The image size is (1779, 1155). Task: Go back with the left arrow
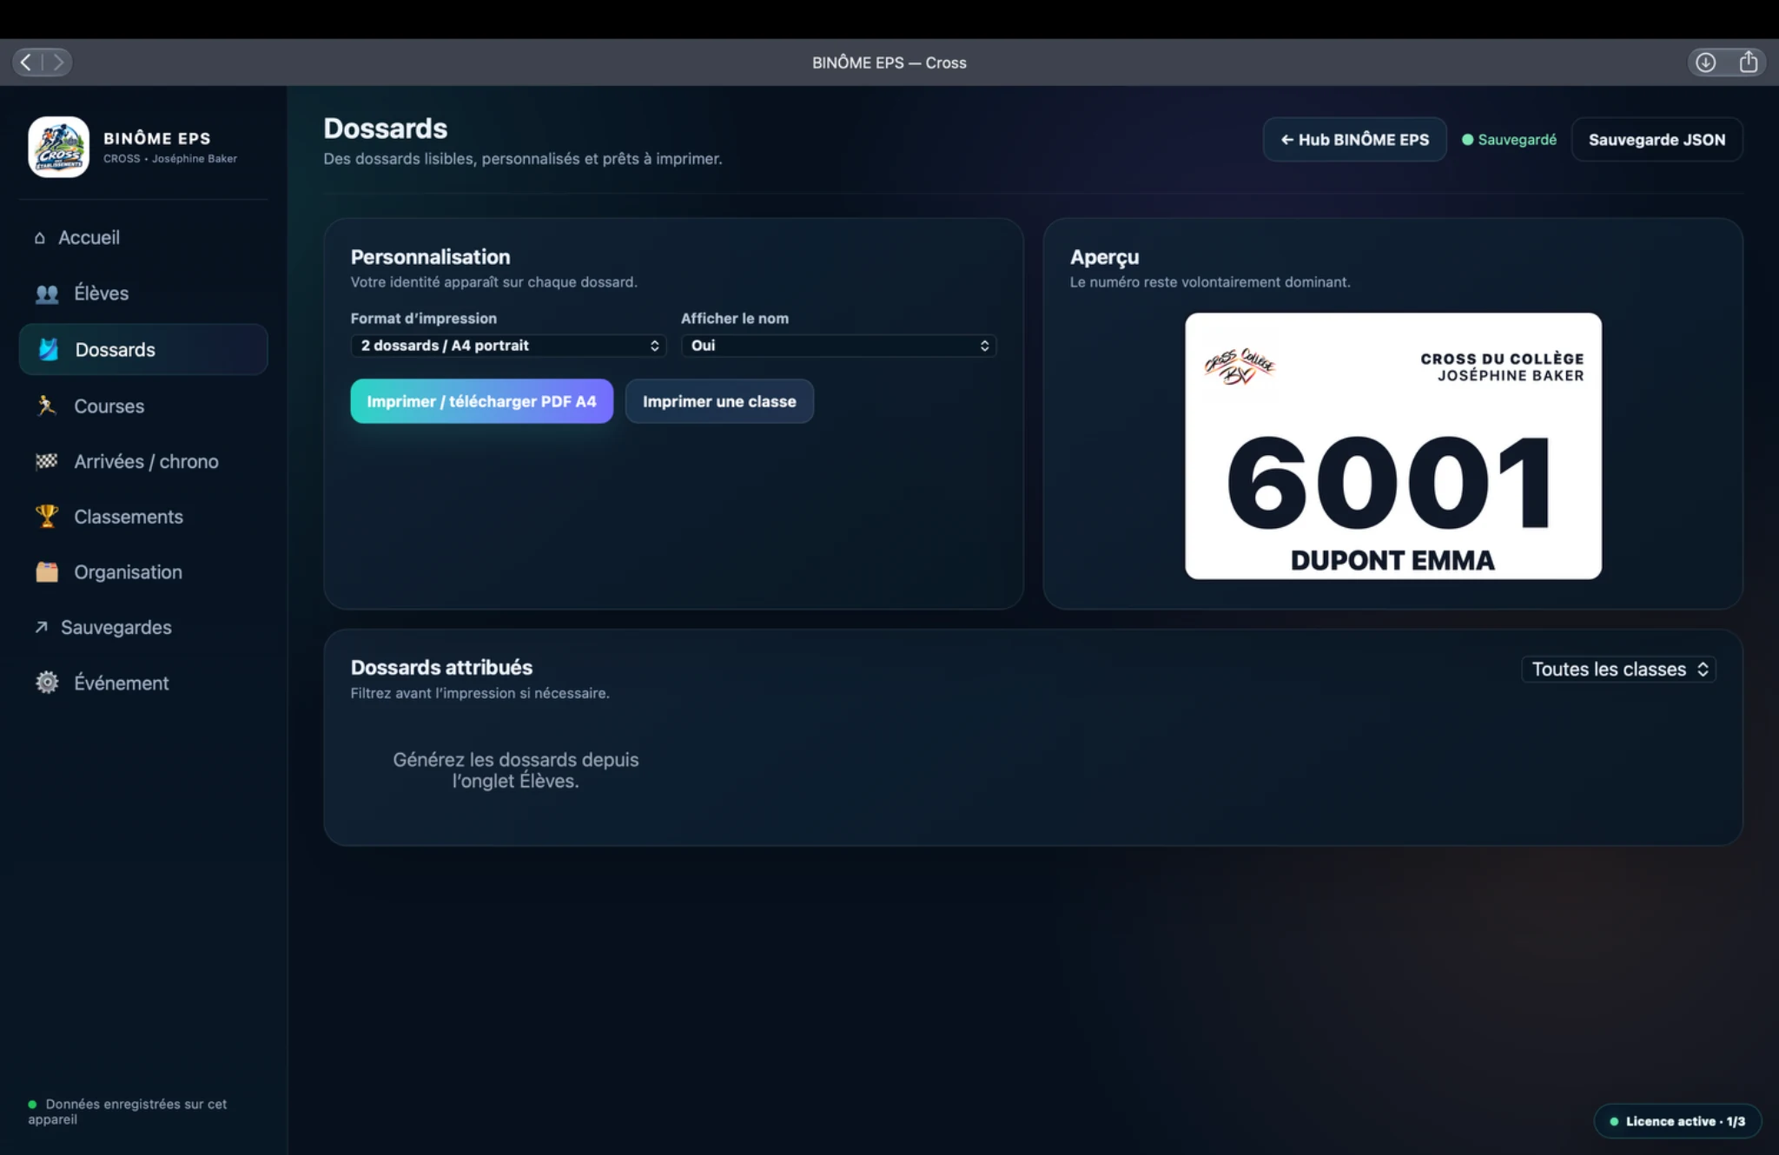point(26,63)
